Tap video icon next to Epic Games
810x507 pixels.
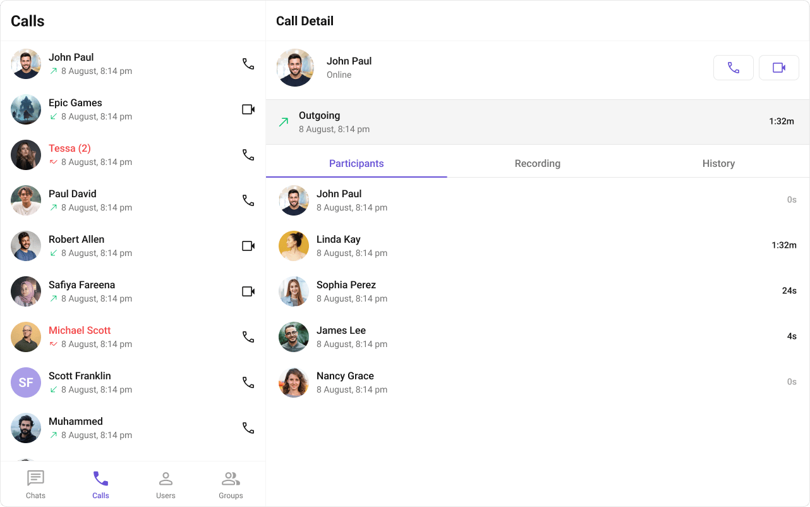pyautogui.click(x=248, y=109)
